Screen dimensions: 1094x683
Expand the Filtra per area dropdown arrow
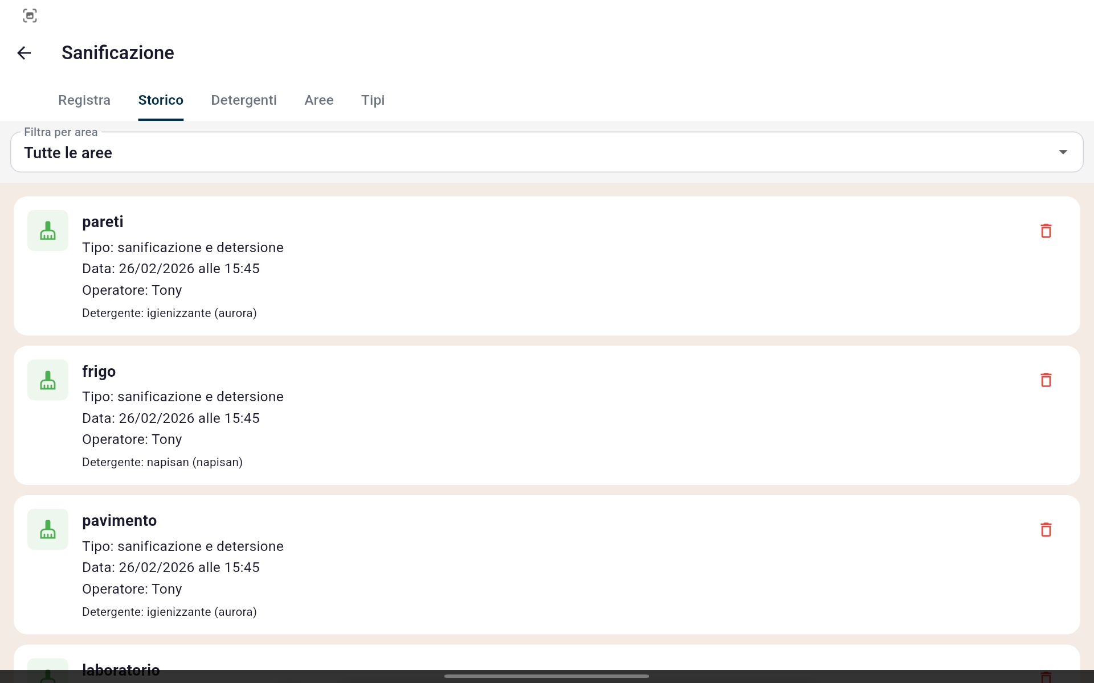[1063, 152]
